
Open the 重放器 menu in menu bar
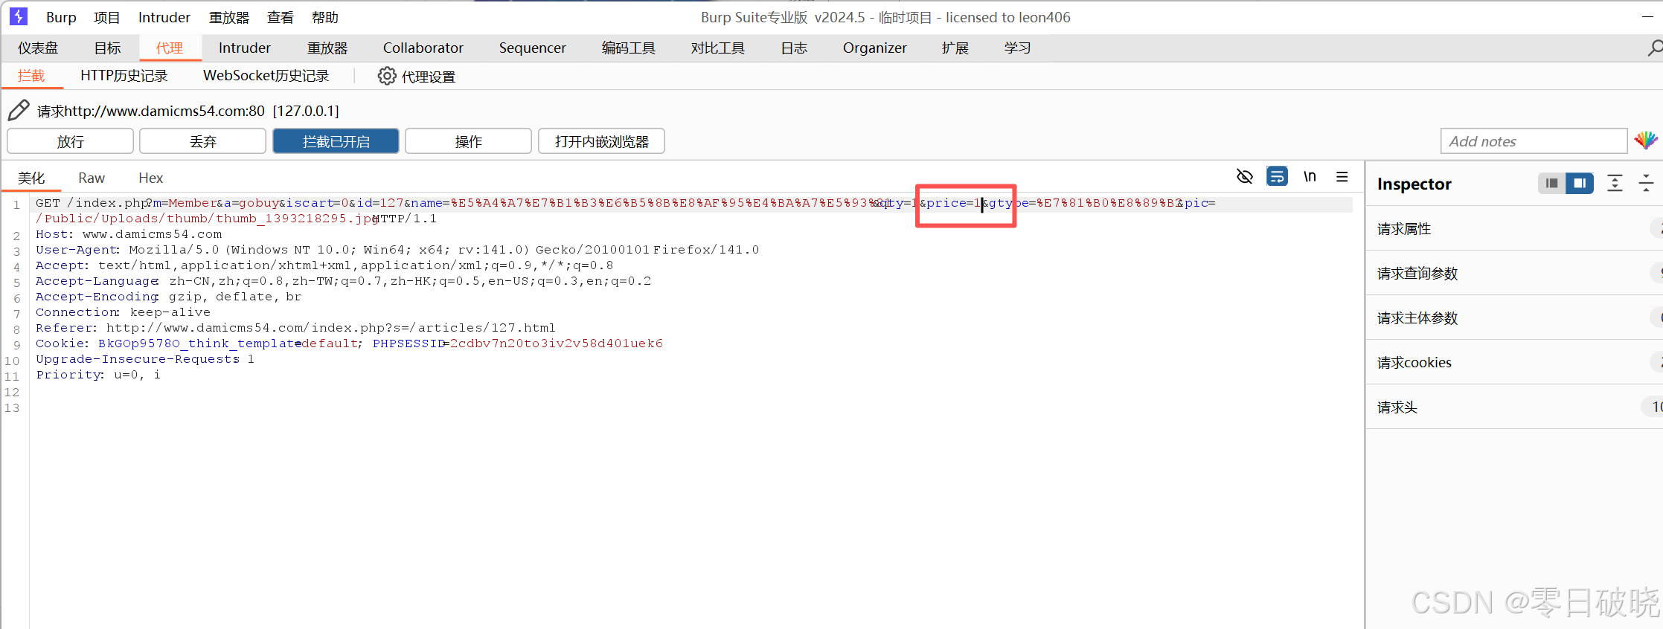229,17
